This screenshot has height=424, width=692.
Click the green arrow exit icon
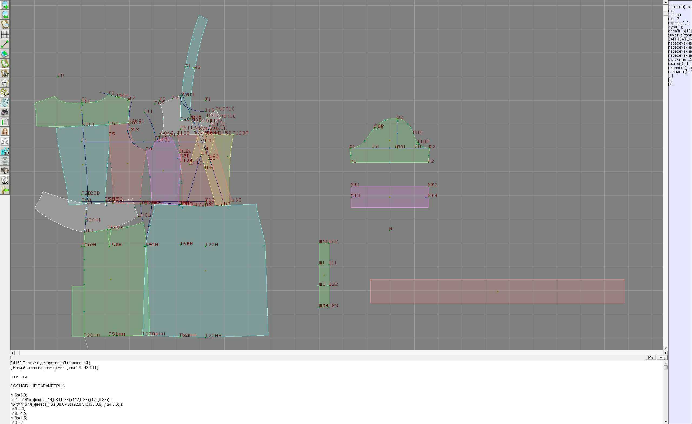[x=5, y=190]
